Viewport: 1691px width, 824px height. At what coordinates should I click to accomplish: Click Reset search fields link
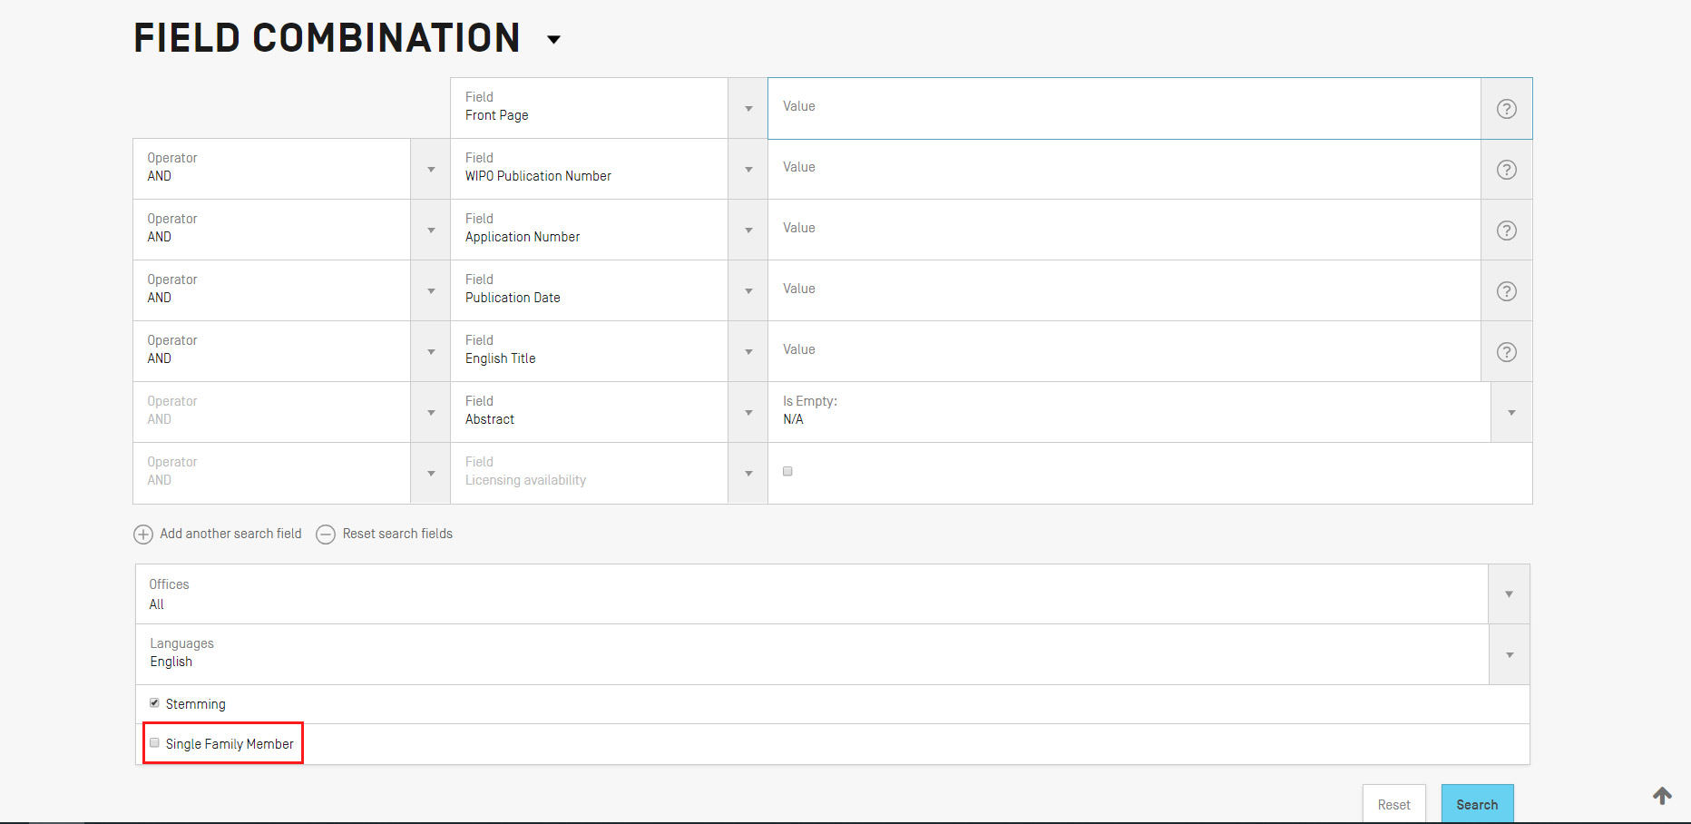[x=397, y=534]
